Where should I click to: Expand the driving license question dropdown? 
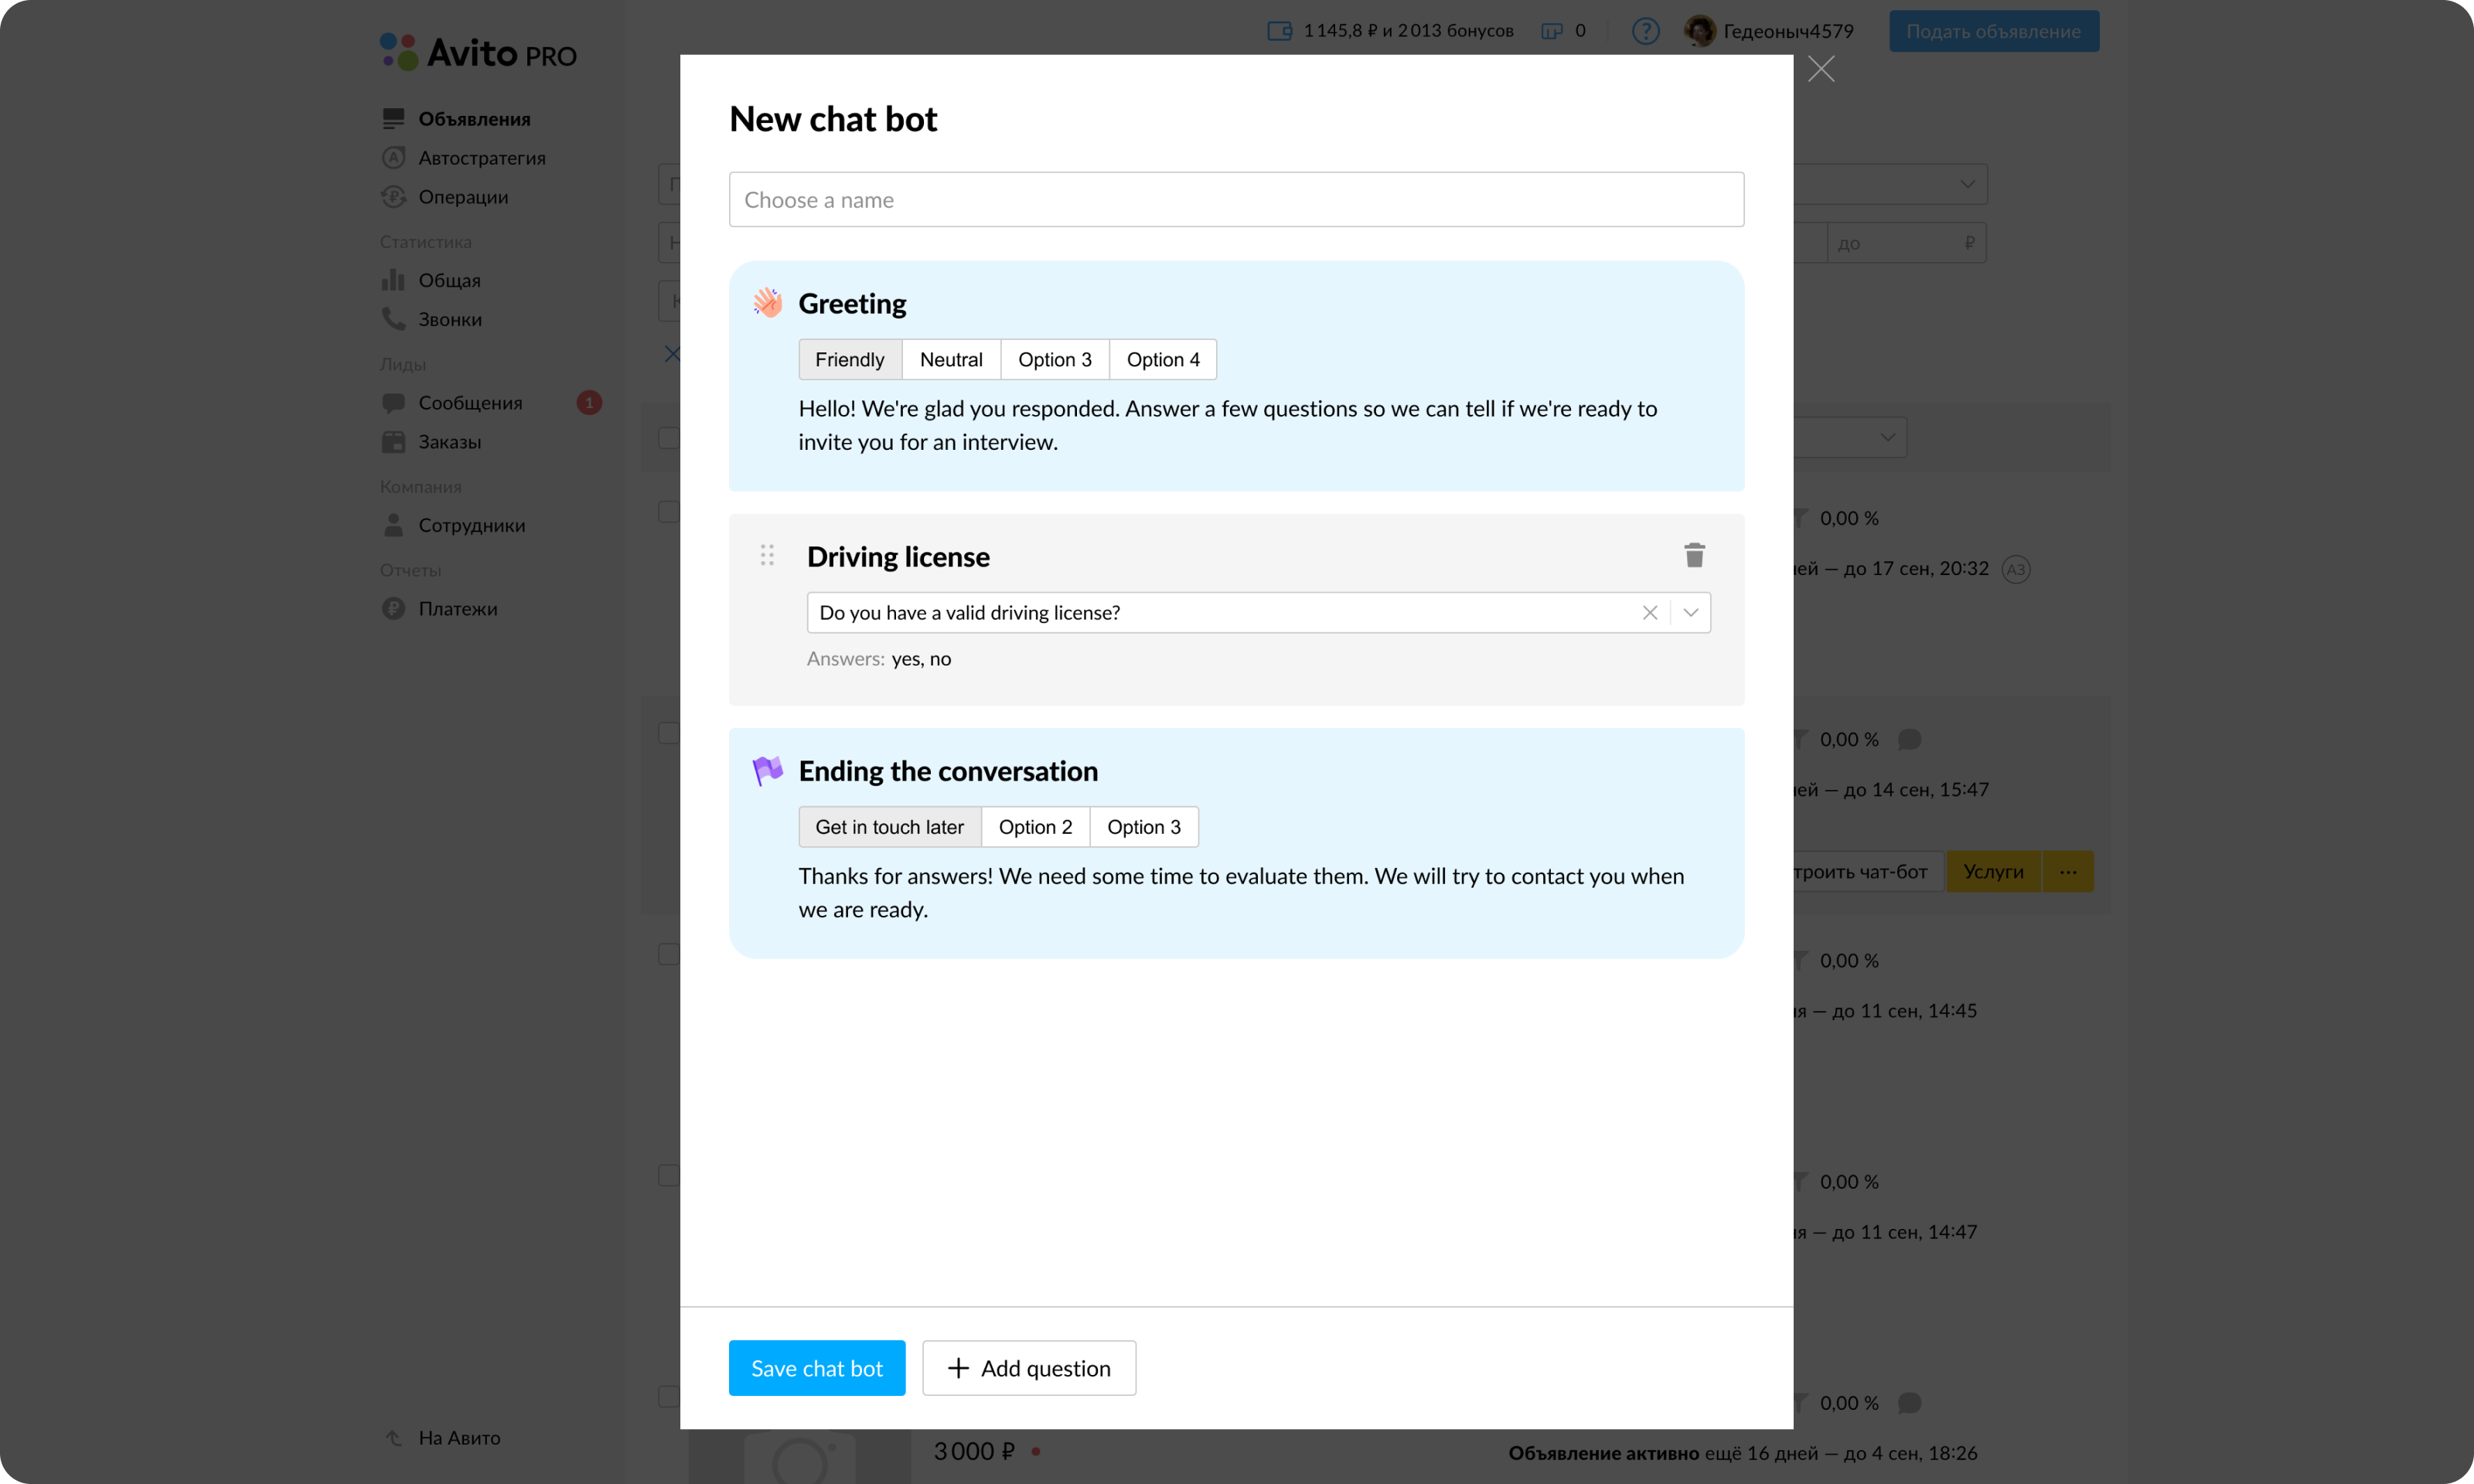click(1689, 612)
